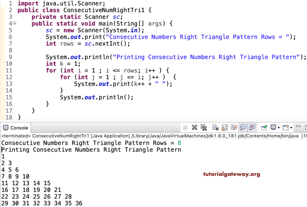This screenshot has width=307, height=207.
Task: Remove the terminated launch
Action: [194, 127]
